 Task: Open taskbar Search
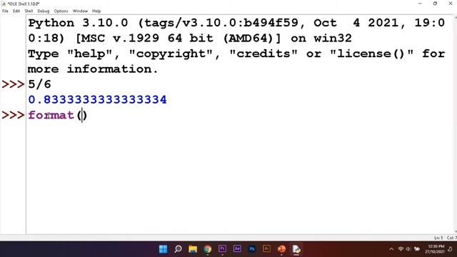click(178, 249)
